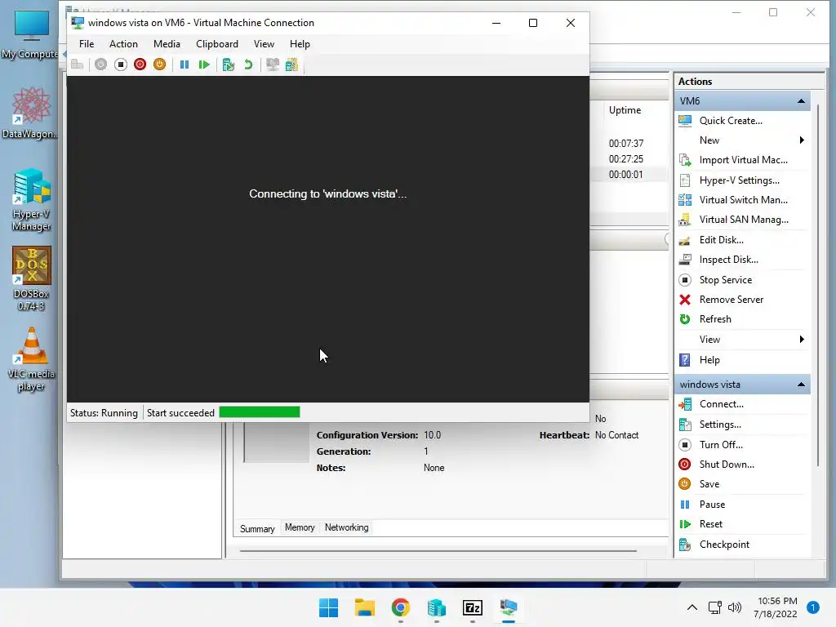The height and width of the screenshot is (627, 836).
Task: Switch to the Memory tab
Action: pyautogui.click(x=300, y=527)
